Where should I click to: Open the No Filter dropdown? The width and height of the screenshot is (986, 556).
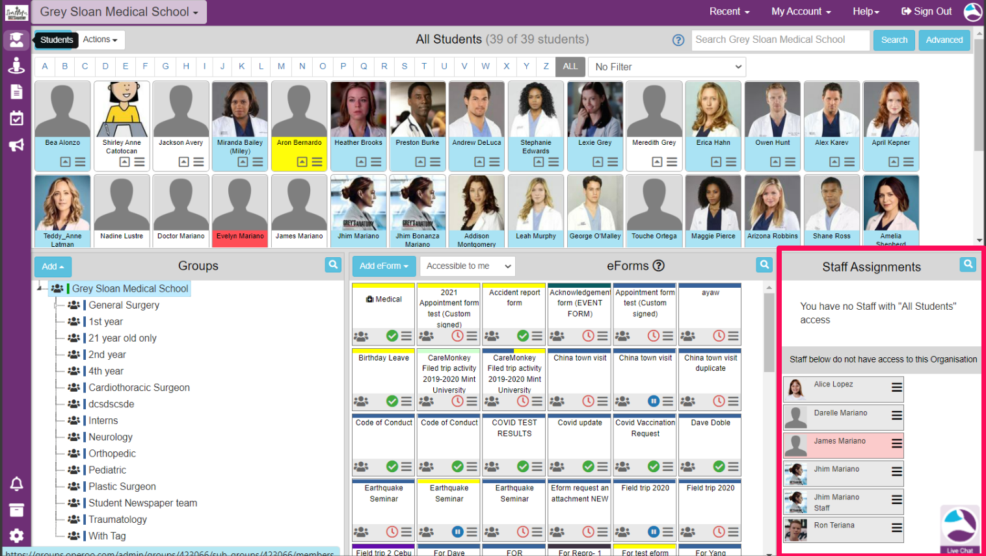click(667, 67)
